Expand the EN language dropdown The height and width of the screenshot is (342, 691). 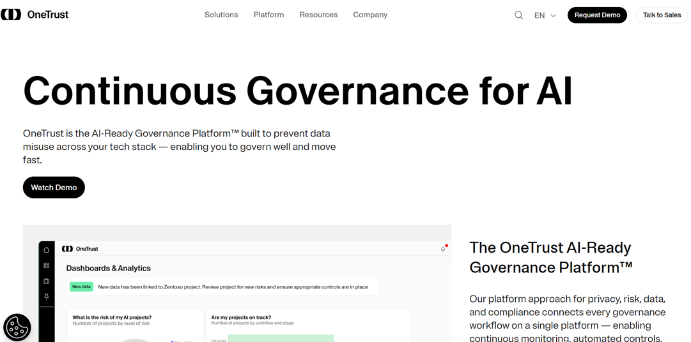tap(545, 15)
